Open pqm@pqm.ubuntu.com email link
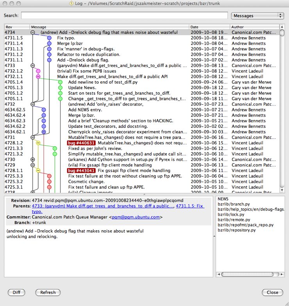The height and width of the screenshot is (306, 289). (136, 217)
